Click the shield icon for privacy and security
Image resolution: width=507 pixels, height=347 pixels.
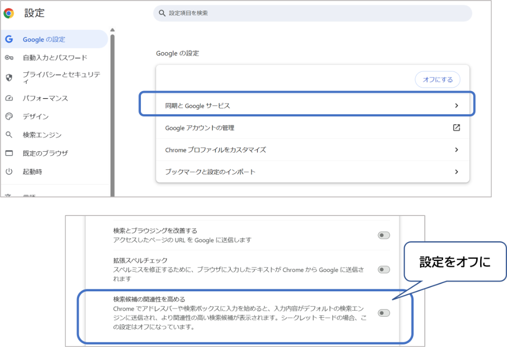coord(9,77)
